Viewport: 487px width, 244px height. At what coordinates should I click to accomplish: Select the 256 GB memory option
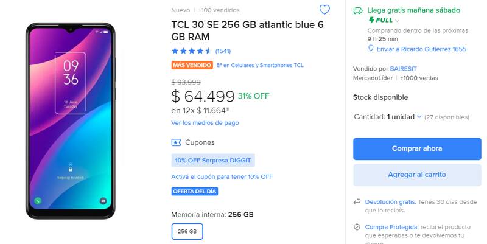[187, 232]
